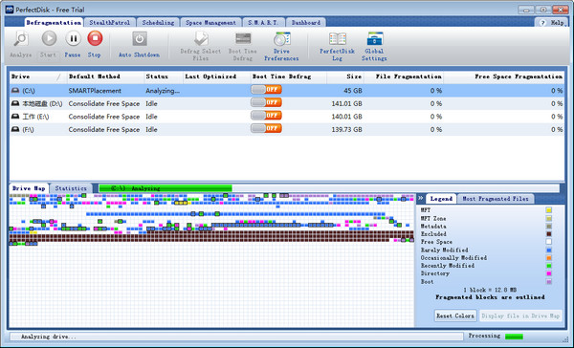Click the Excluded color swatch
Viewport: 574px width, 348px height.
(549, 234)
